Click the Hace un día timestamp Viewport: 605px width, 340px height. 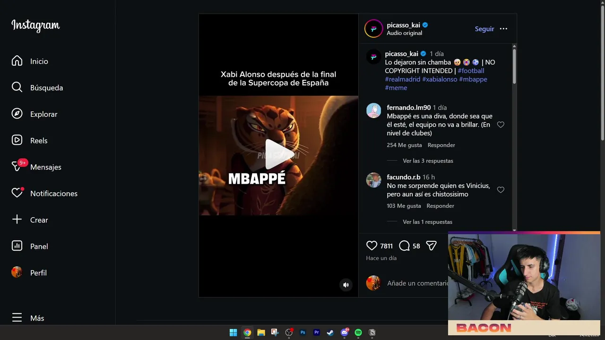tap(381, 258)
